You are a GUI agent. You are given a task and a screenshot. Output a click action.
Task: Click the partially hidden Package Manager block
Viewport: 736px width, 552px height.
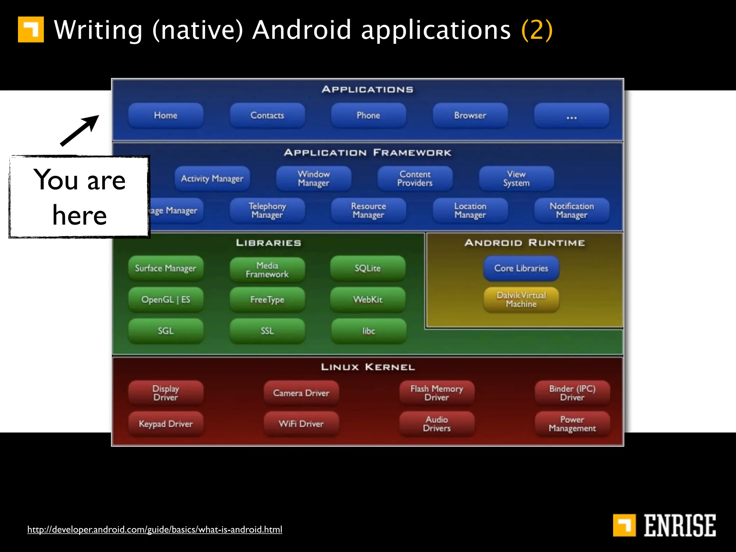[x=176, y=211]
